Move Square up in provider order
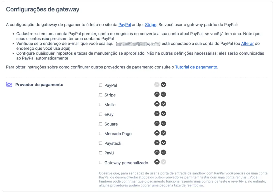The width and height of the screenshot is (275, 194). tap(157, 123)
